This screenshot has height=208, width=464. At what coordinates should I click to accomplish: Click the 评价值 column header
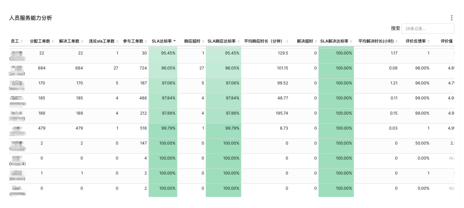(446, 41)
